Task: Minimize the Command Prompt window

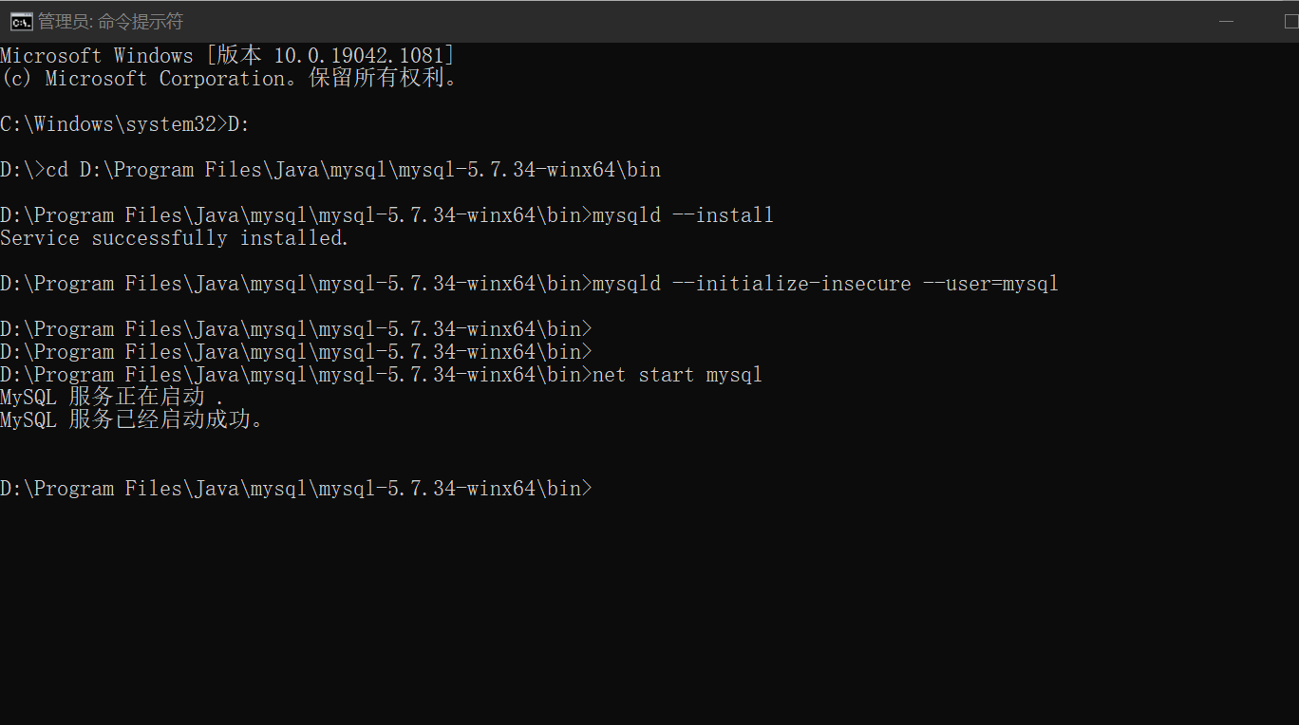Action: tap(1227, 21)
